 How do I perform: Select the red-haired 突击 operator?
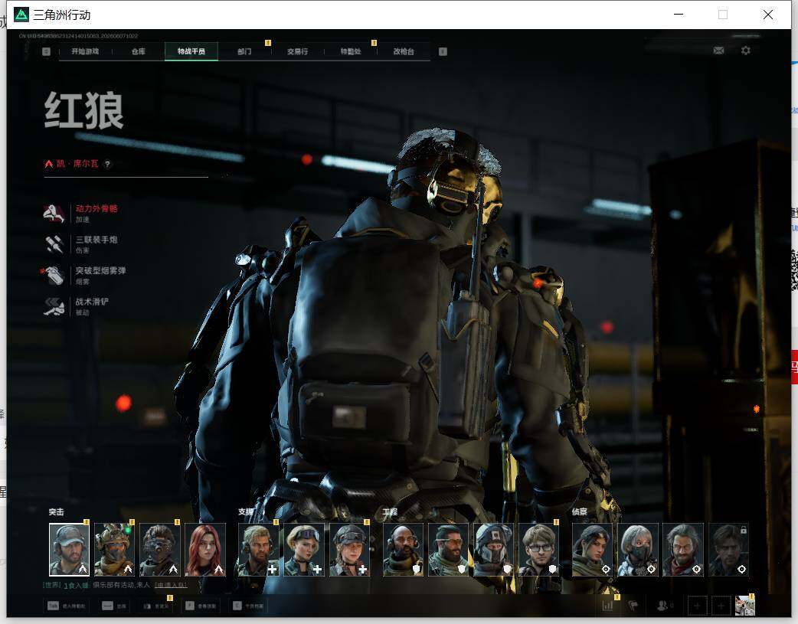tap(205, 550)
